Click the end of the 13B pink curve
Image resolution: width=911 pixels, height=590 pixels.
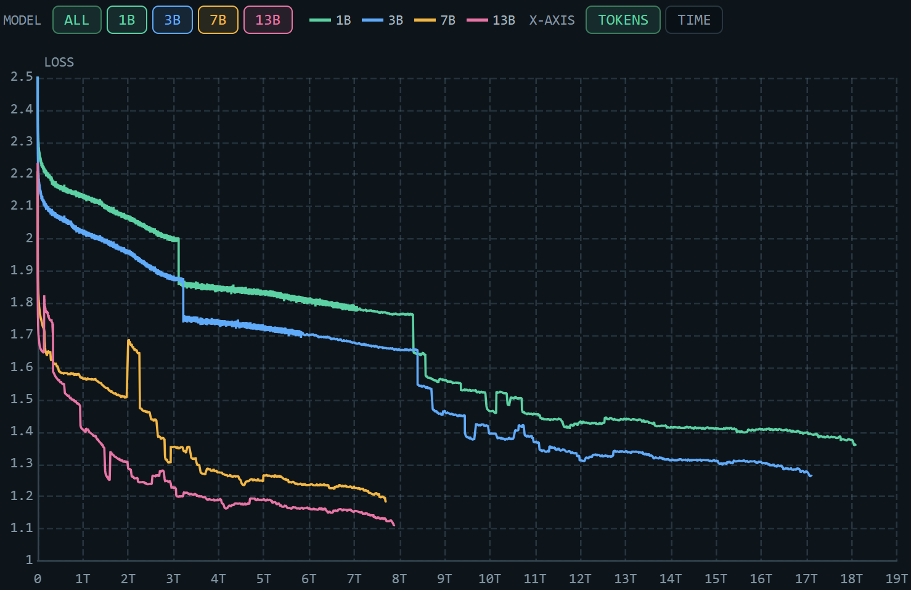pyautogui.click(x=393, y=525)
